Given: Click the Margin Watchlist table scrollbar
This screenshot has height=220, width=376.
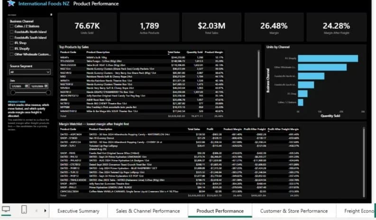Looking at the screenshot, I should pyautogui.click(x=364, y=162).
